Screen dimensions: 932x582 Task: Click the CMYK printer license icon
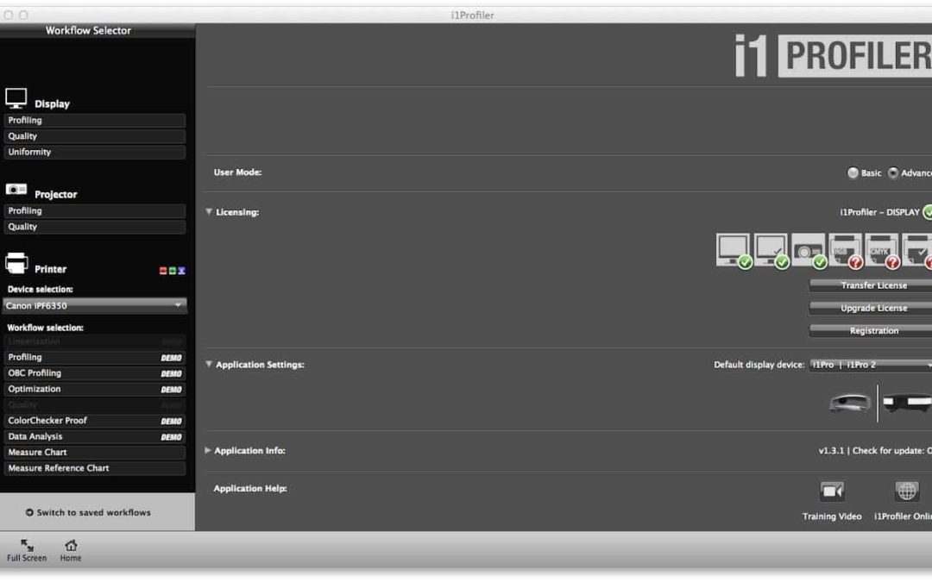point(882,250)
